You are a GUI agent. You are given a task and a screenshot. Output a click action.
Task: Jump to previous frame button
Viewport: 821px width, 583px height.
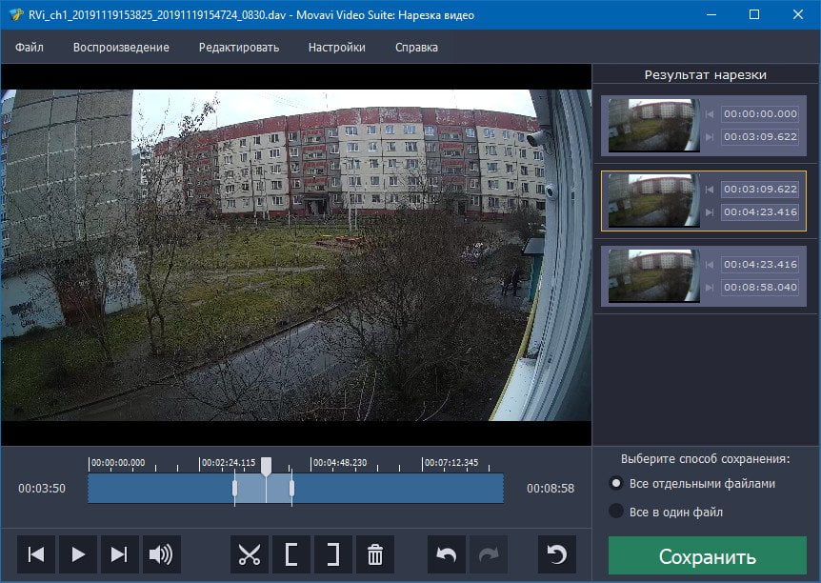pos(35,554)
